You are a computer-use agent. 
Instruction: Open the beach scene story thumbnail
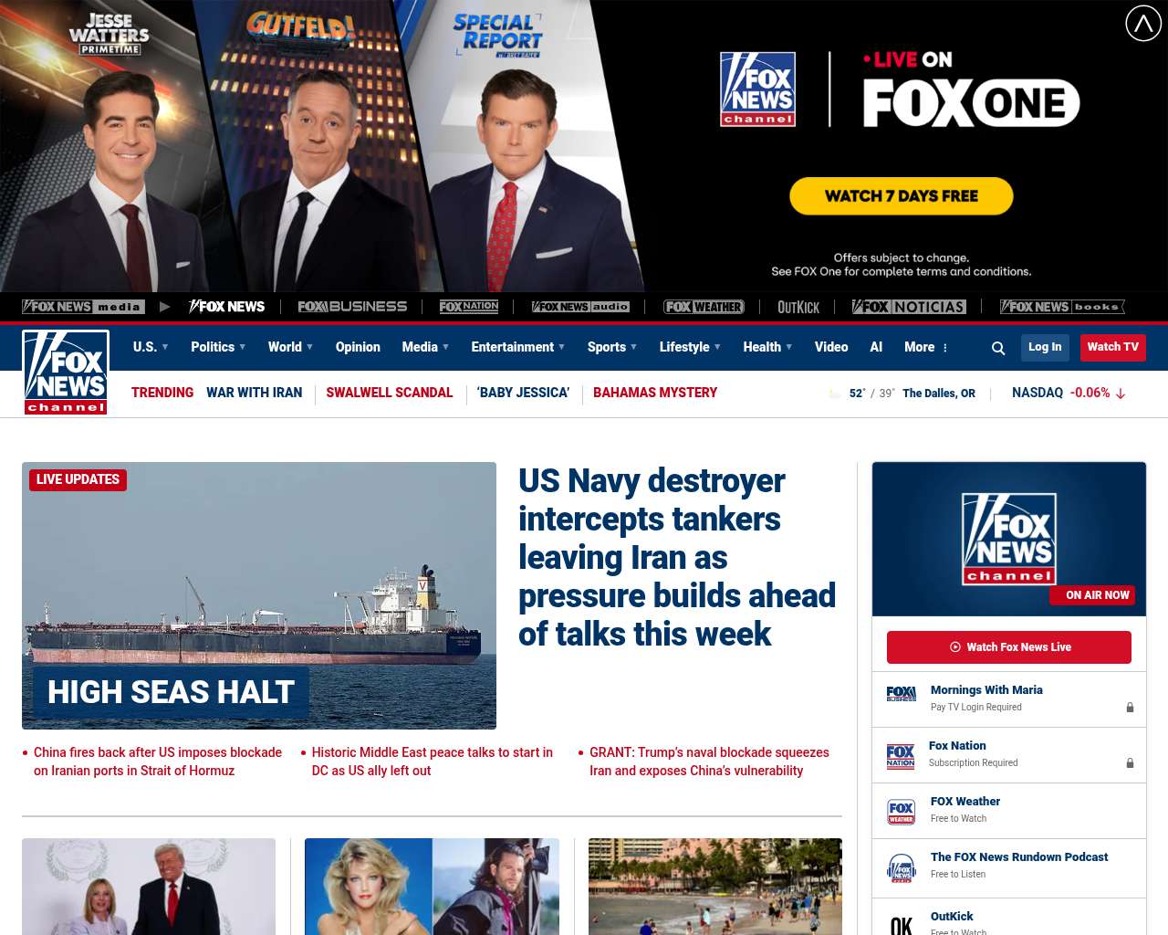pyautogui.click(x=715, y=887)
